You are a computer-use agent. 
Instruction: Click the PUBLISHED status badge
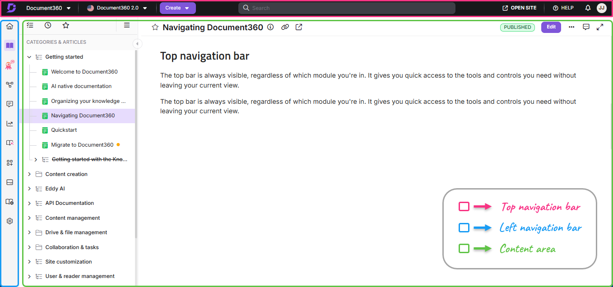click(x=517, y=27)
